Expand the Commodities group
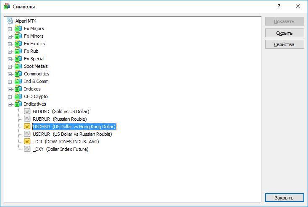 tap(10, 74)
